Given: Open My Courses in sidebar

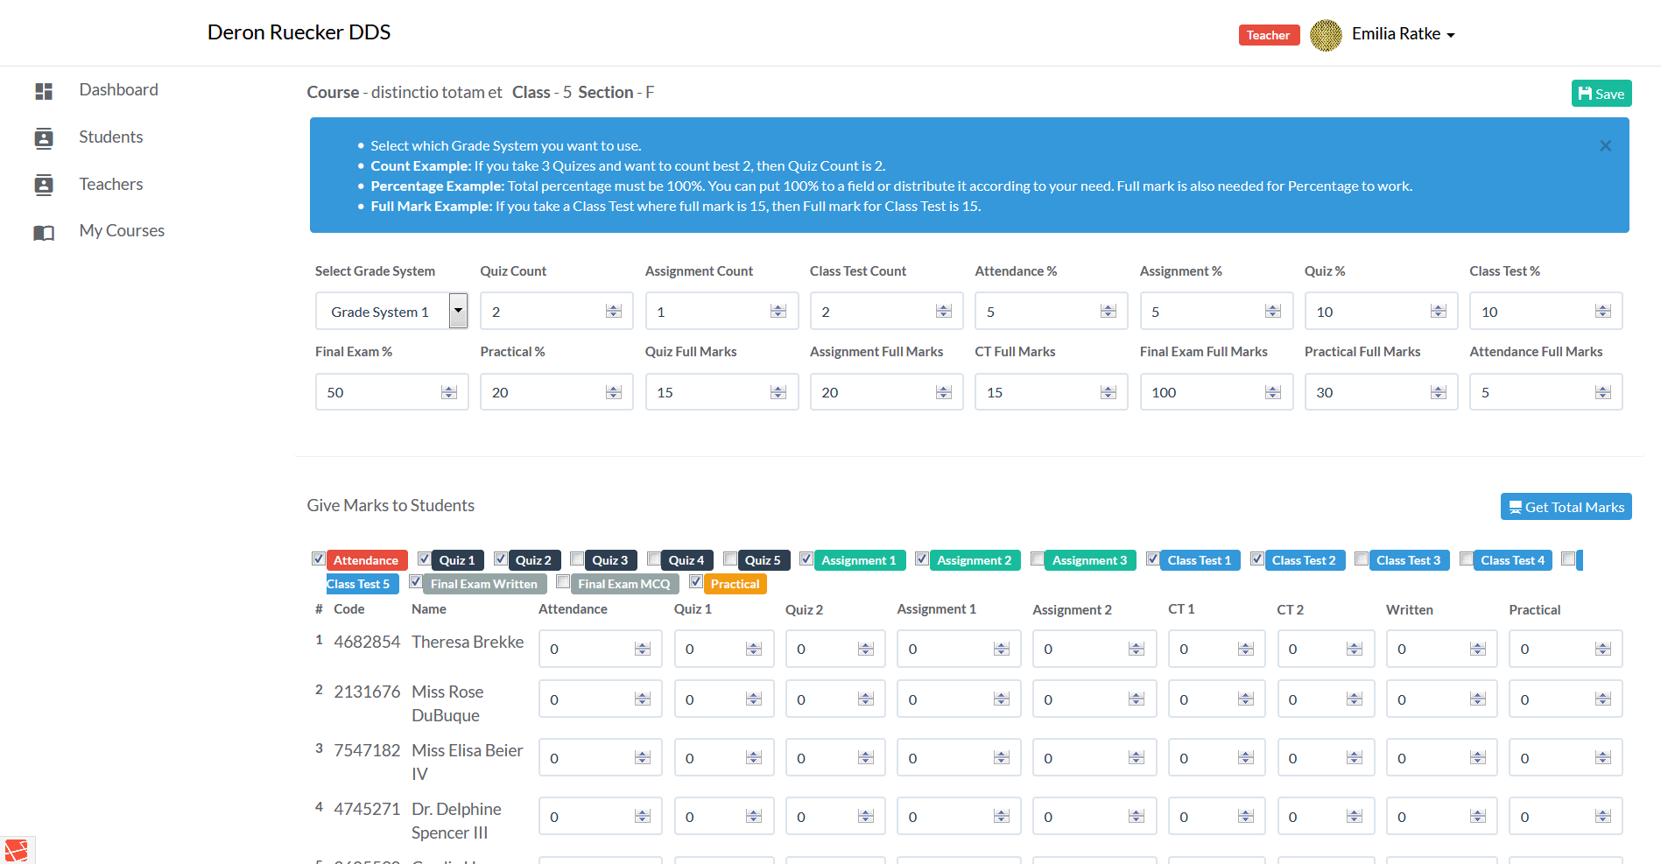Looking at the screenshot, I should coord(122,231).
